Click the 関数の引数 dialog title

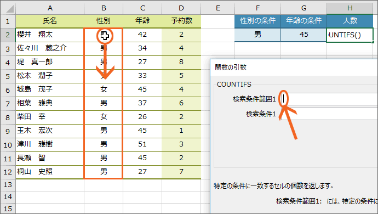231,67
